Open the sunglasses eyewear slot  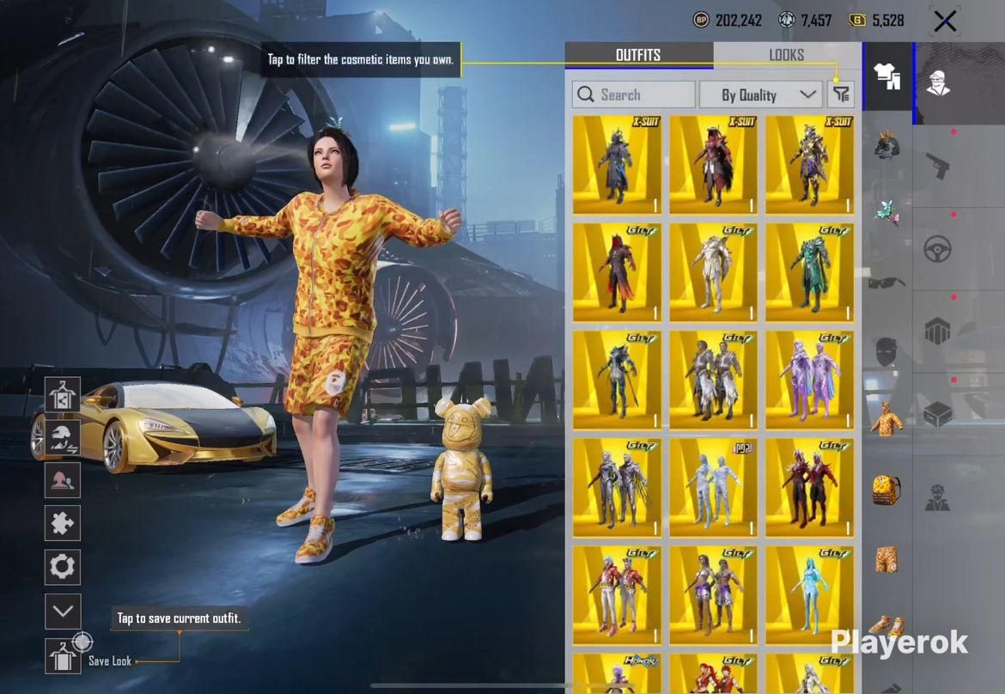[887, 283]
